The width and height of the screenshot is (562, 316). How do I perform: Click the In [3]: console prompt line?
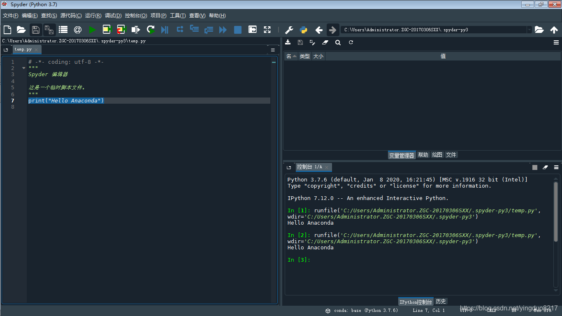click(299, 260)
